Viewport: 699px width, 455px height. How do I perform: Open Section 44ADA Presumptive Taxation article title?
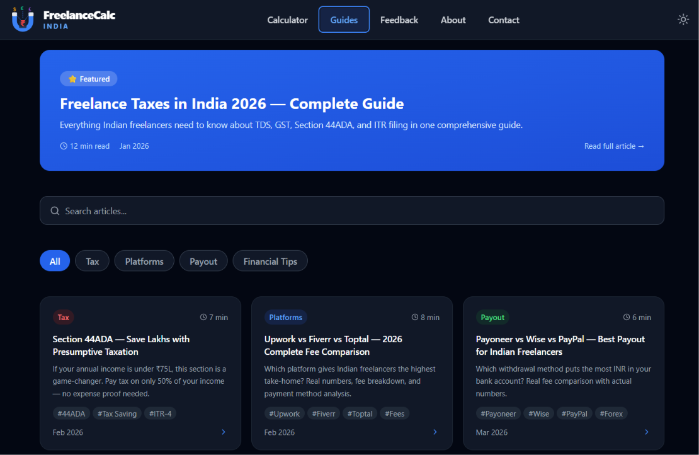pyautogui.click(x=122, y=345)
